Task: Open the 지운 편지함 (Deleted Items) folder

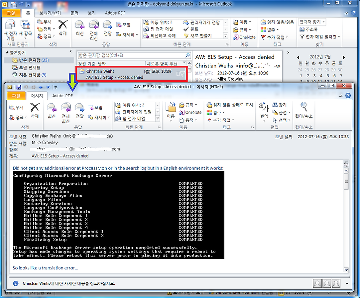Action: (29, 75)
